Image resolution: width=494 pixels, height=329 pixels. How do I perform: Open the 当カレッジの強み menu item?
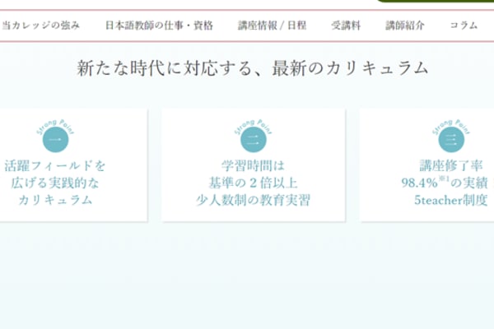click(41, 25)
